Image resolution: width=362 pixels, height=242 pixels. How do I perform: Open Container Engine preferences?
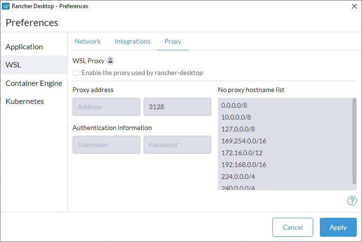pyautogui.click(x=34, y=83)
